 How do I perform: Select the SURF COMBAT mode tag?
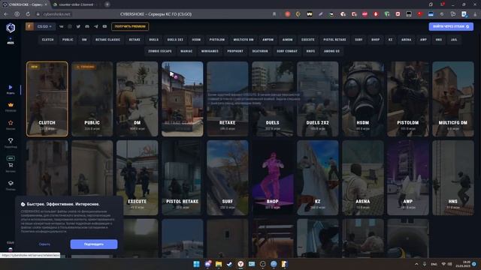[x=287, y=51]
